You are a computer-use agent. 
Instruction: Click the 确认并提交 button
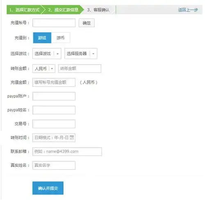pos(48,188)
